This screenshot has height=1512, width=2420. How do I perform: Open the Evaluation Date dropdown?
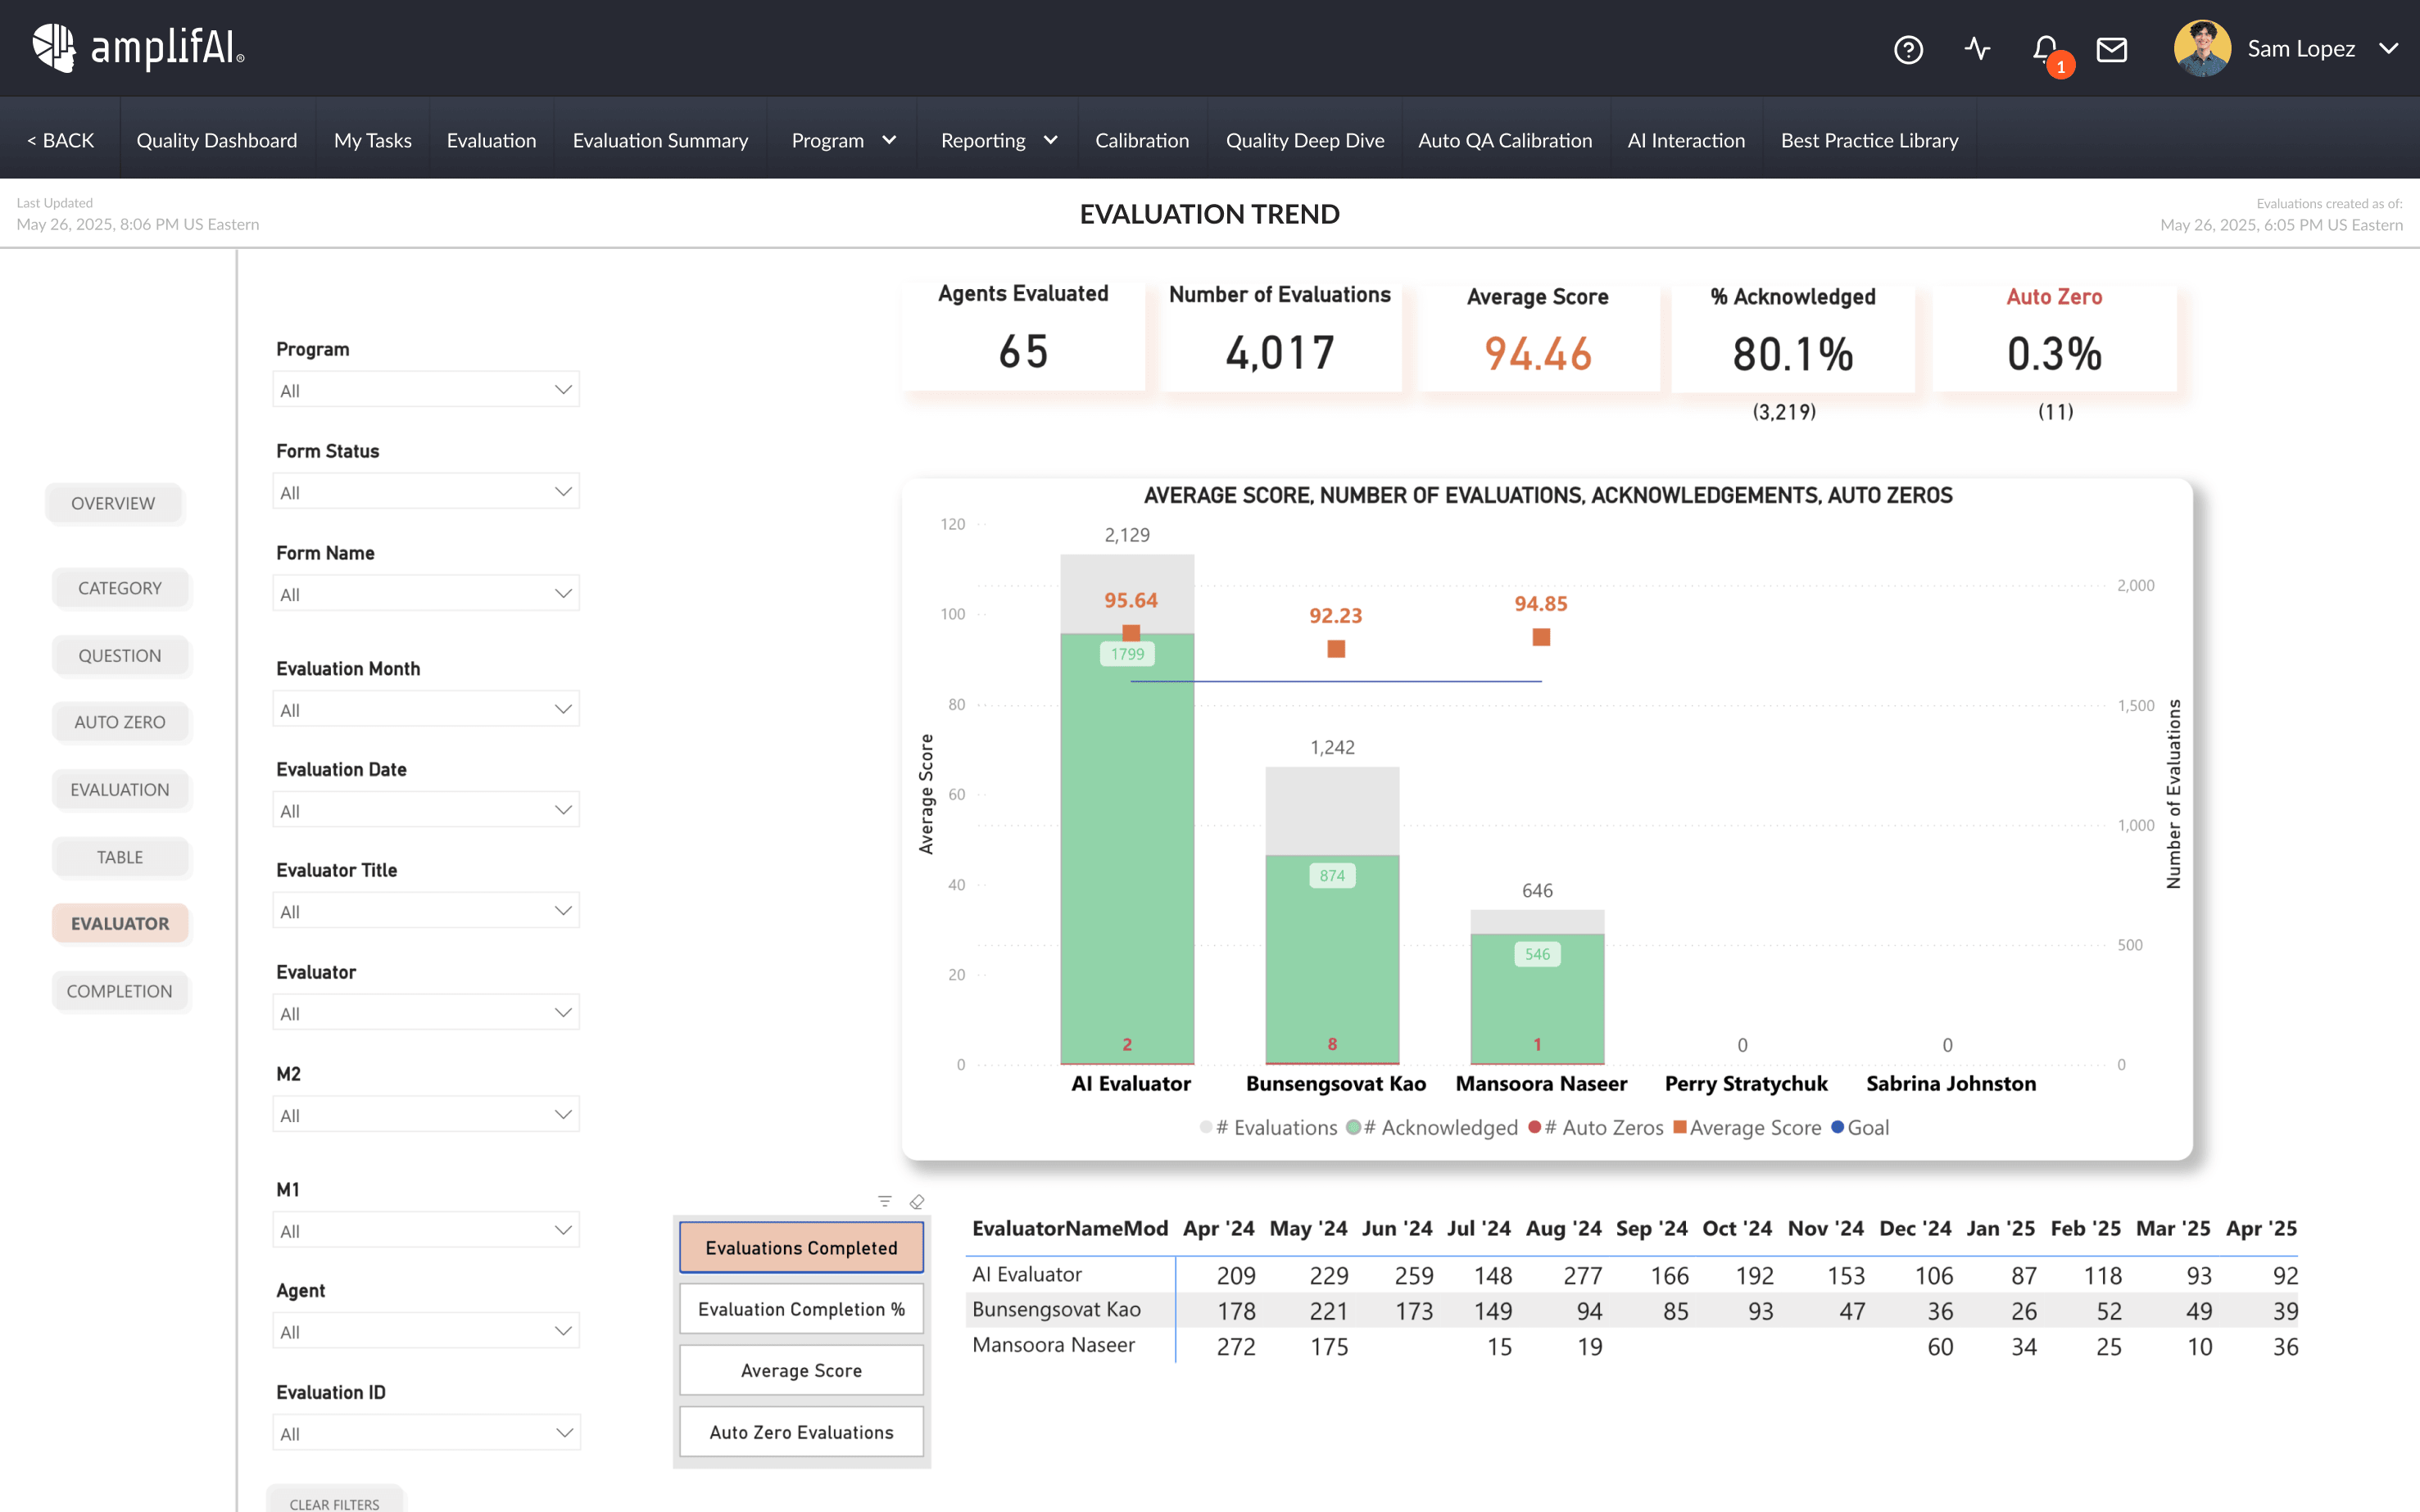point(426,810)
